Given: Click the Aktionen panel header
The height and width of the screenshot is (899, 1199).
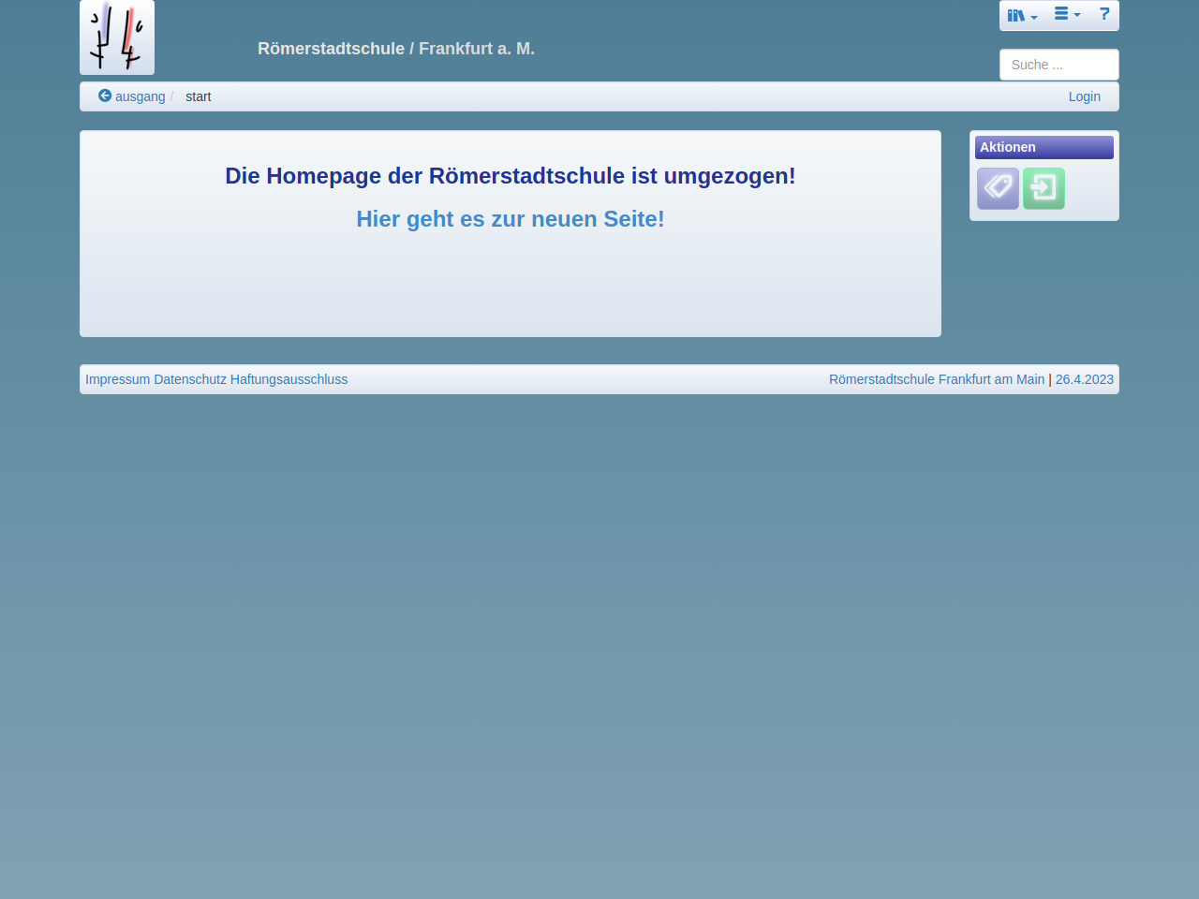Looking at the screenshot, I should point(1044,147).
